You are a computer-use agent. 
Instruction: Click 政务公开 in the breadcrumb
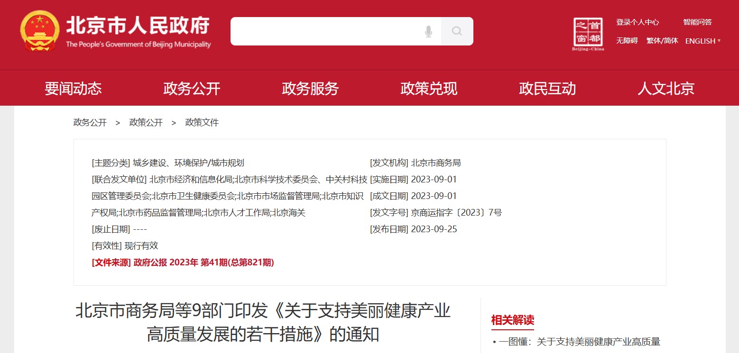coord(90,123)
